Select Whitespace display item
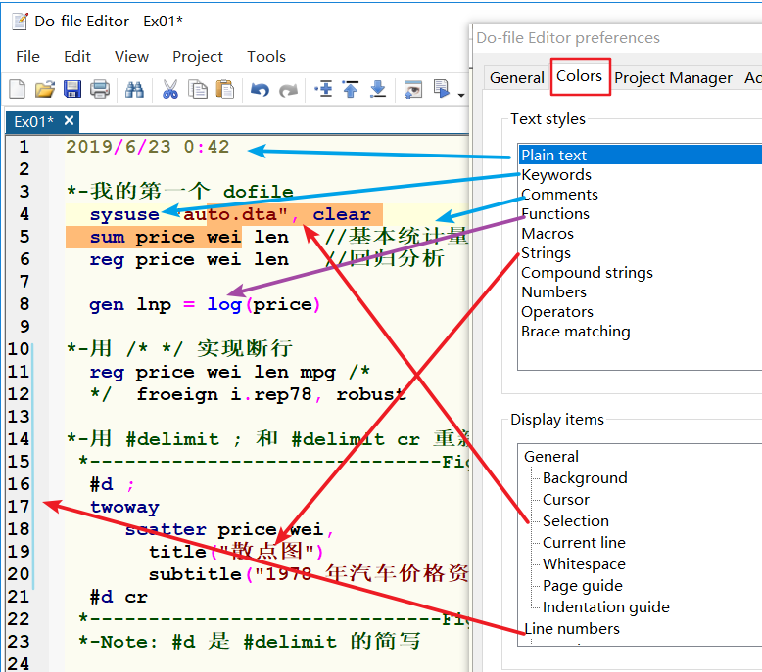This screenshot has height=672, width=762. tap(584, 563)
